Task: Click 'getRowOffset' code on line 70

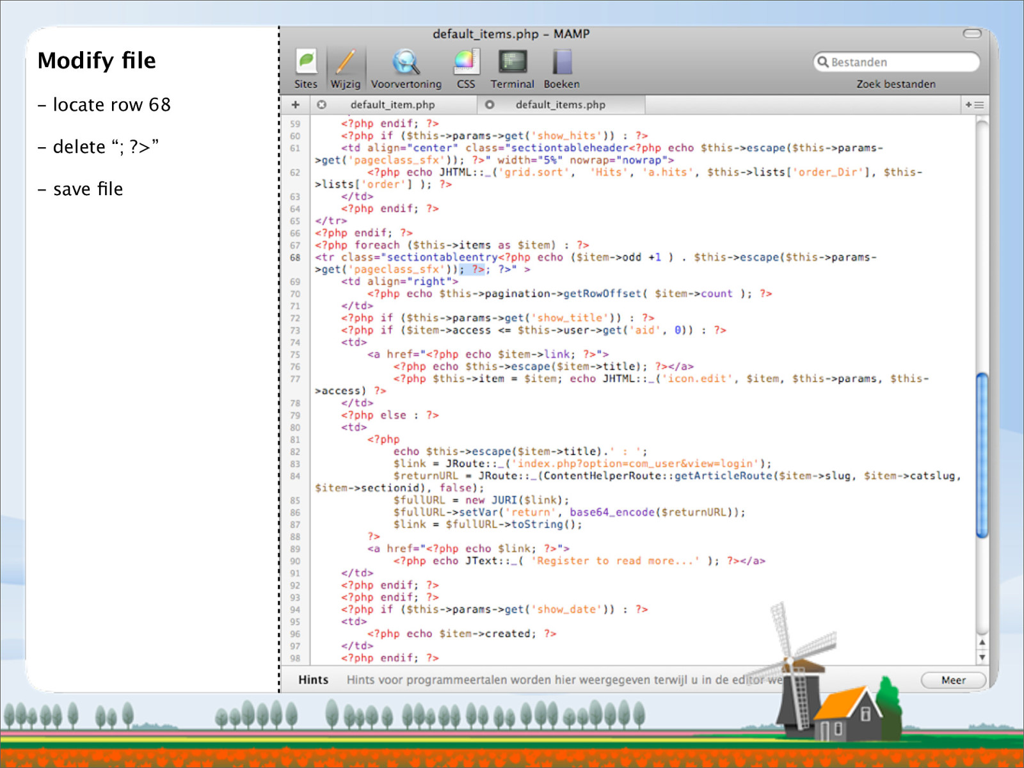Action: [602, 294]
